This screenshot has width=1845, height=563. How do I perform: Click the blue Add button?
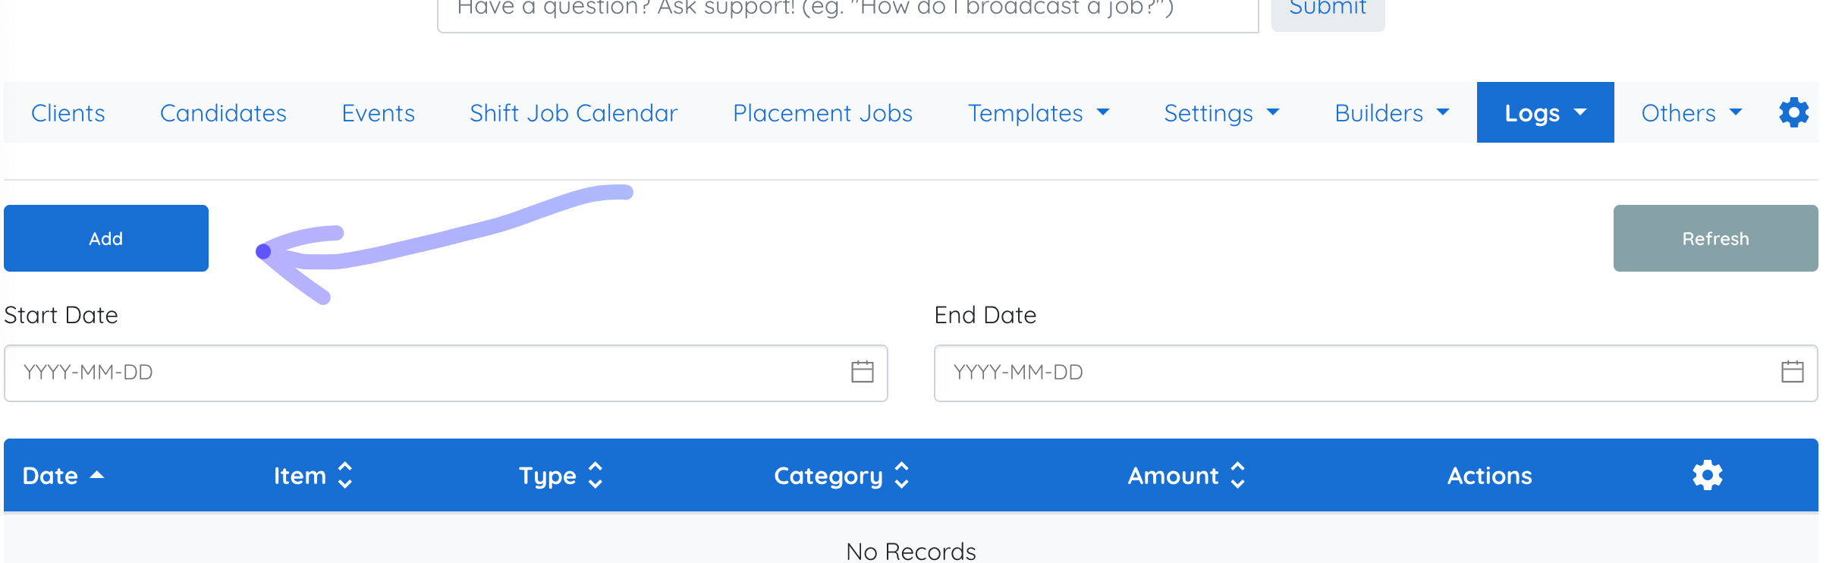click(x=106, y=238)
